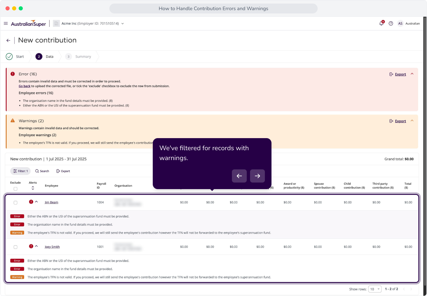427x296 pixels.
Task: Click the title bar 'How to Handle Contribution Errors' field
Action: point(213,8)
